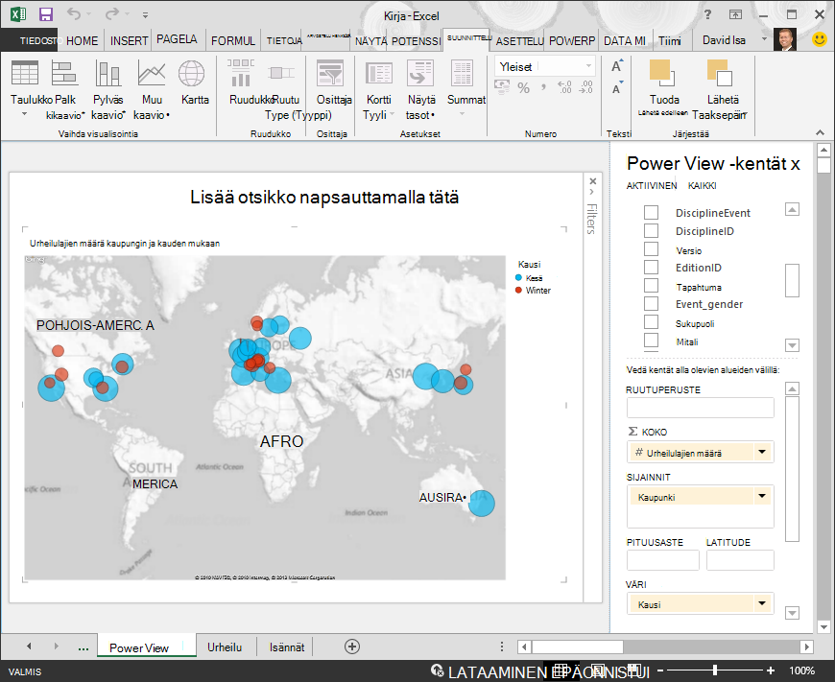Expand the Filters pane chevron
This screenshot has height=682, width=835.
(592, 192)
